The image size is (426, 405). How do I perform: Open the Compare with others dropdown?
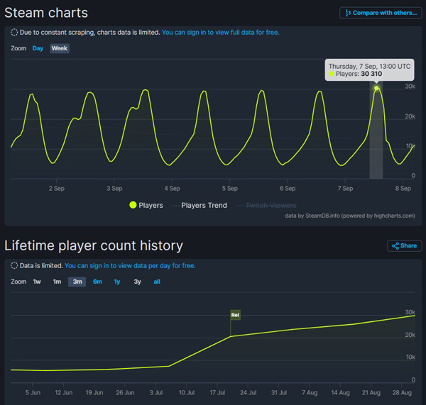(380, 13)
